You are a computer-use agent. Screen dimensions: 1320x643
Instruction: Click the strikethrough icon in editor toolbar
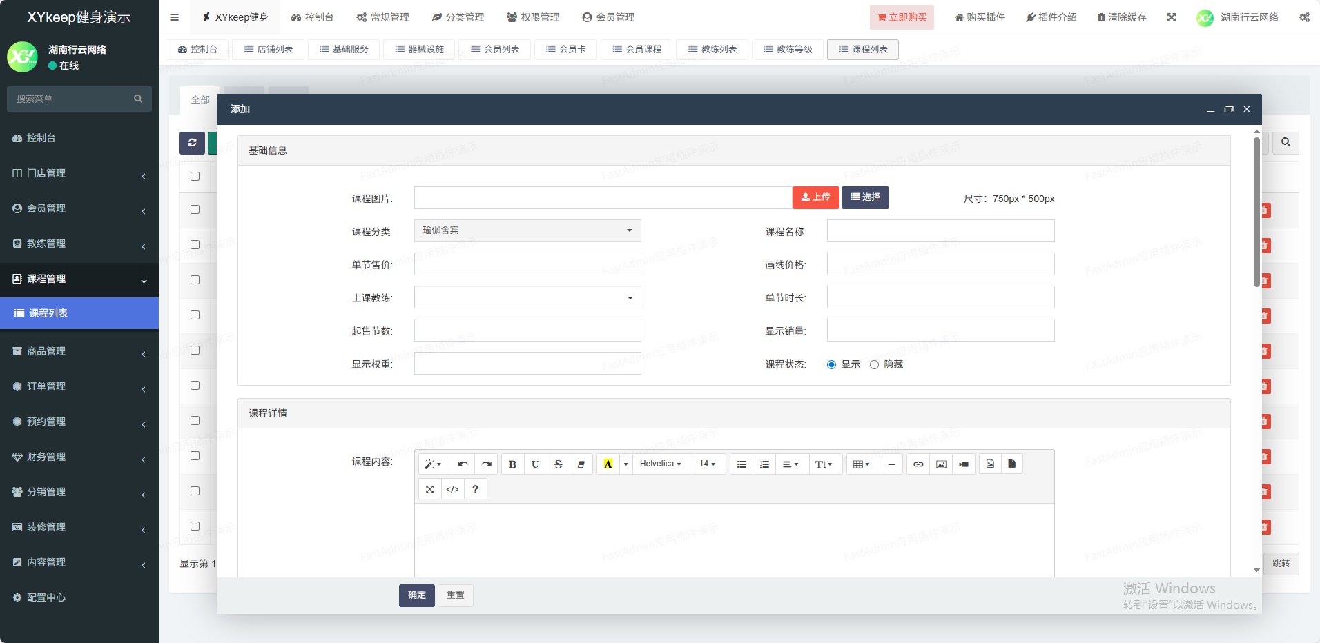[558, 464]
